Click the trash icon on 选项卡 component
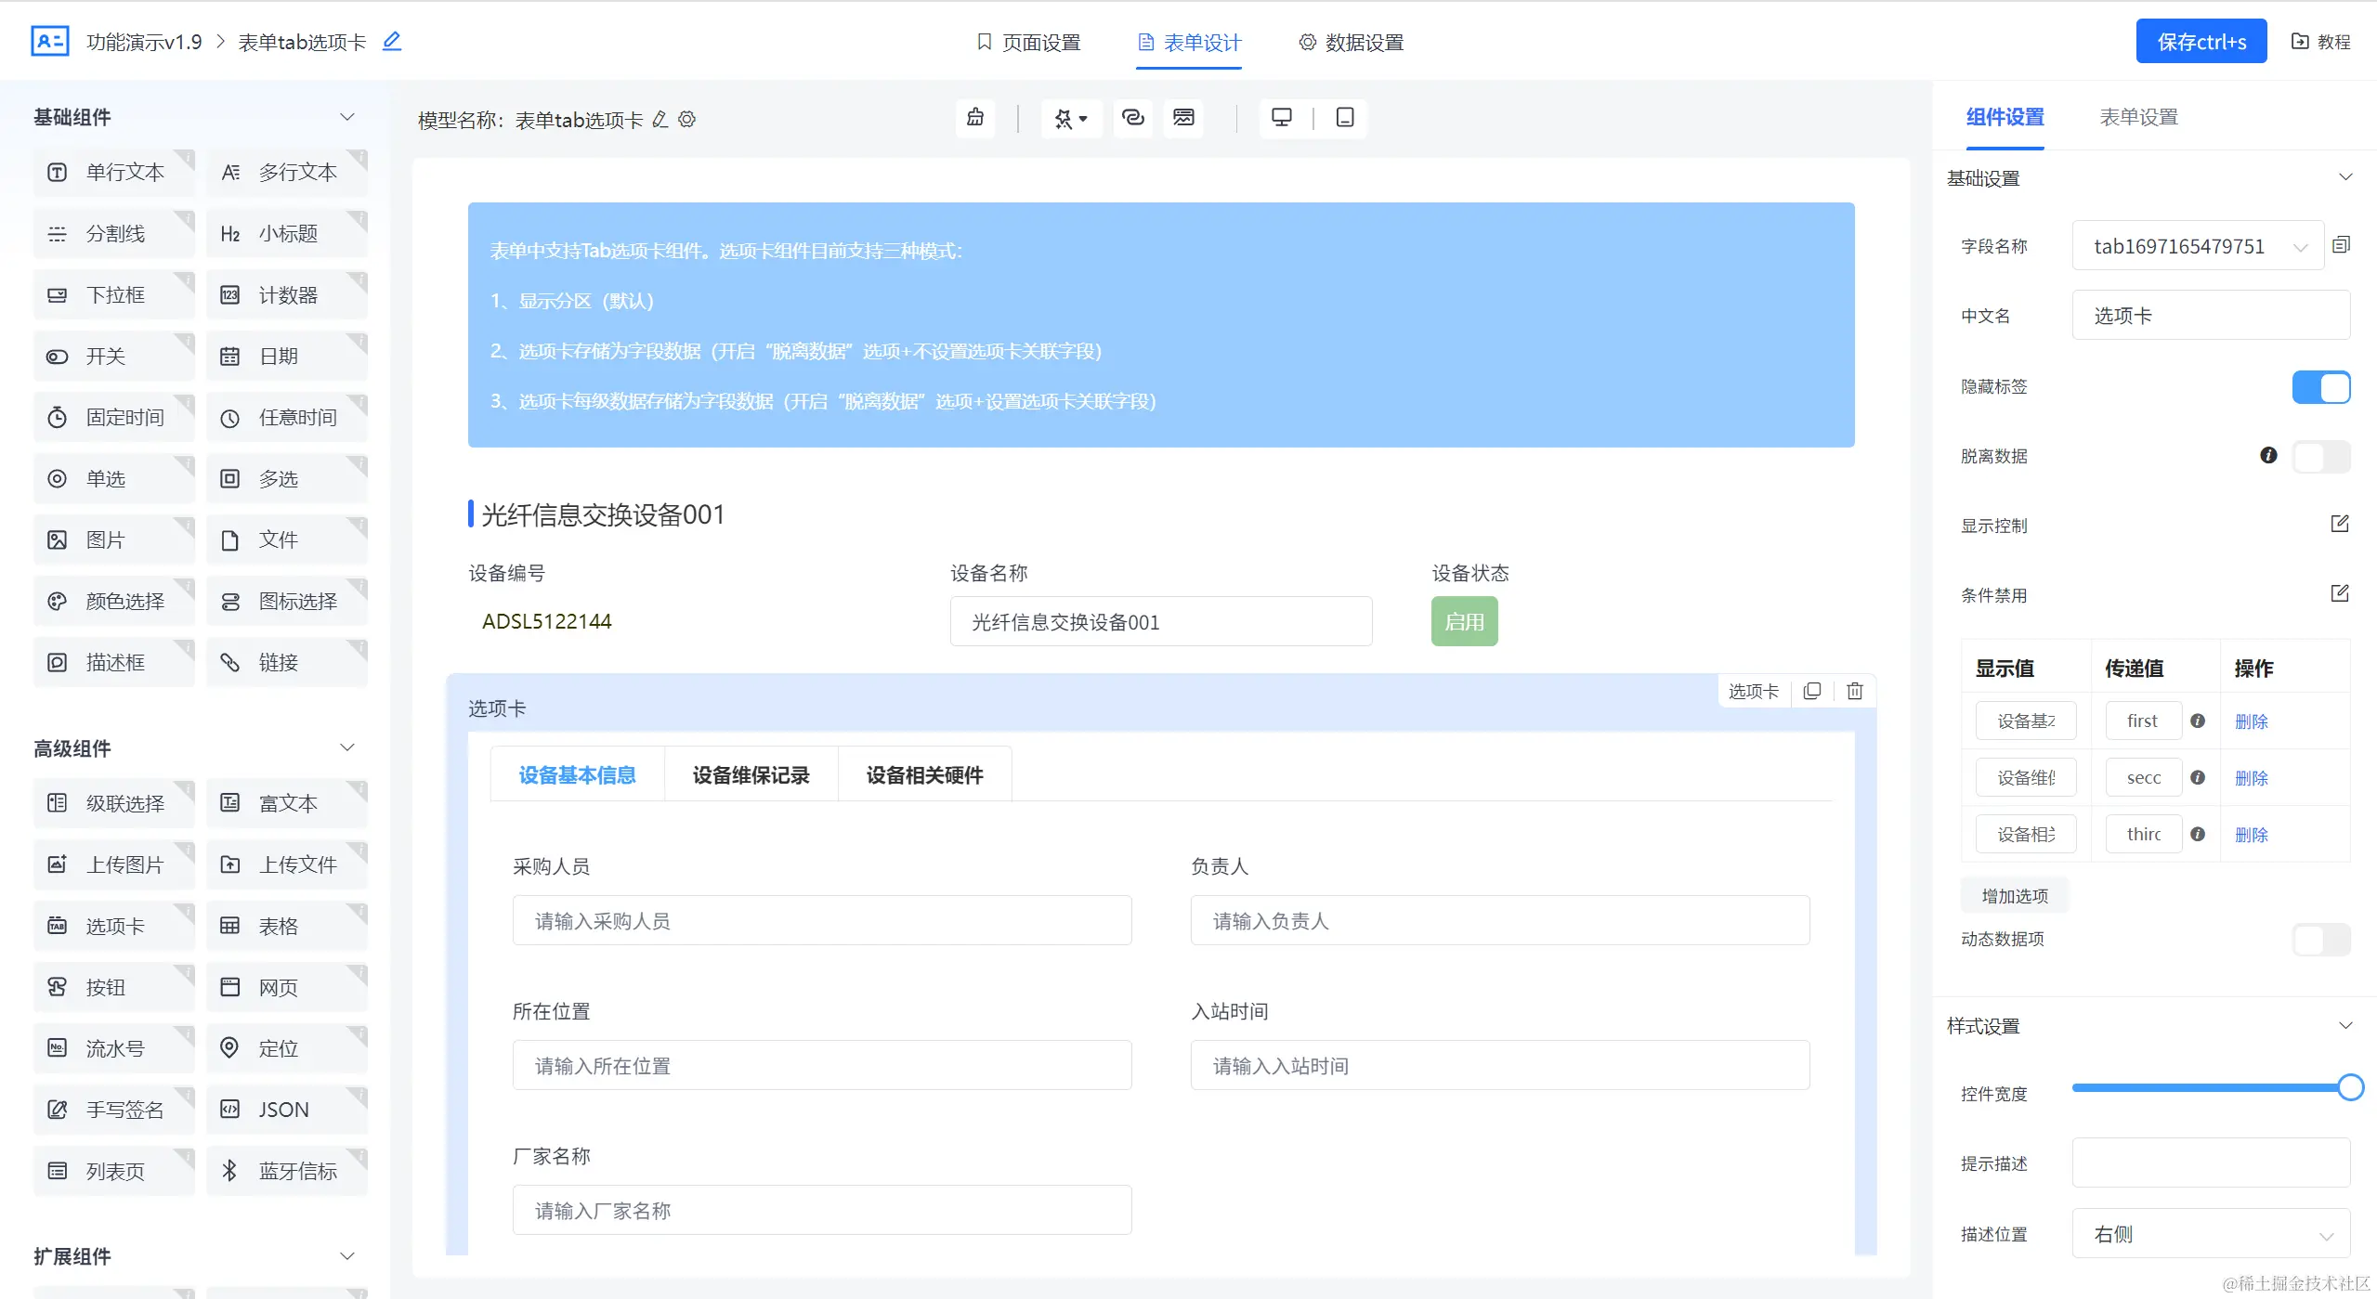Image resolution: width=2377 pixels, height=1299 pixels. [1854, 691]
